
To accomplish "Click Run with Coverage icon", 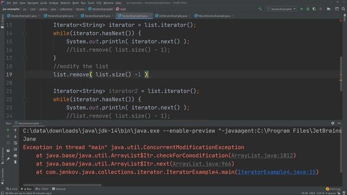I will pyautogui.click(x=314, y=9).
